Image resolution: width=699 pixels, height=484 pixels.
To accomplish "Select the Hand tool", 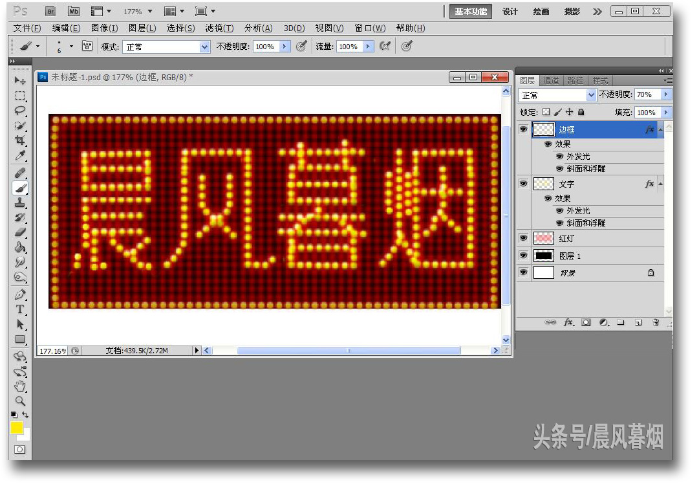I will point(20,386).
